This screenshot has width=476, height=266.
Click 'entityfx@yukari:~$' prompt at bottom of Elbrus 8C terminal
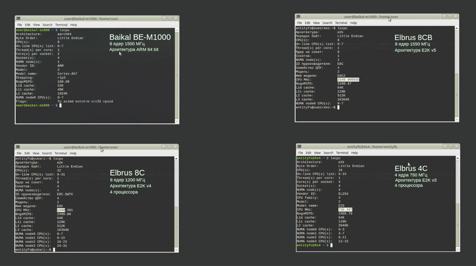pos(33,250)
